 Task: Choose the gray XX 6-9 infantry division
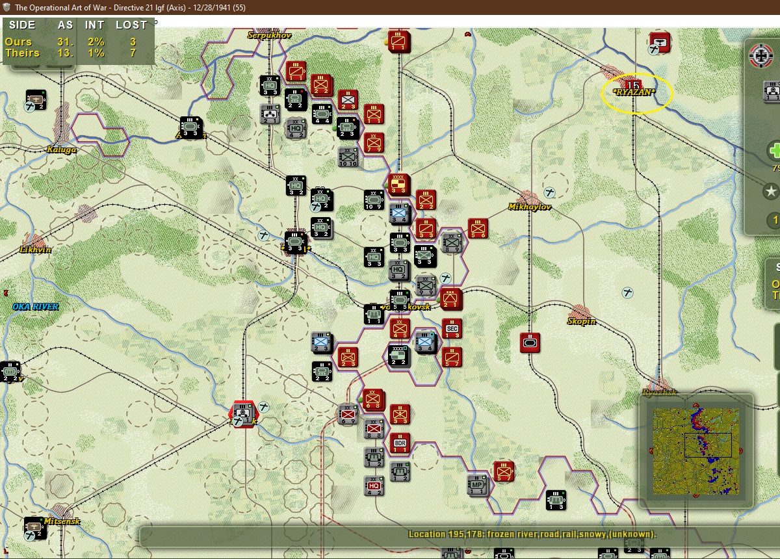[x=349, y=414]
